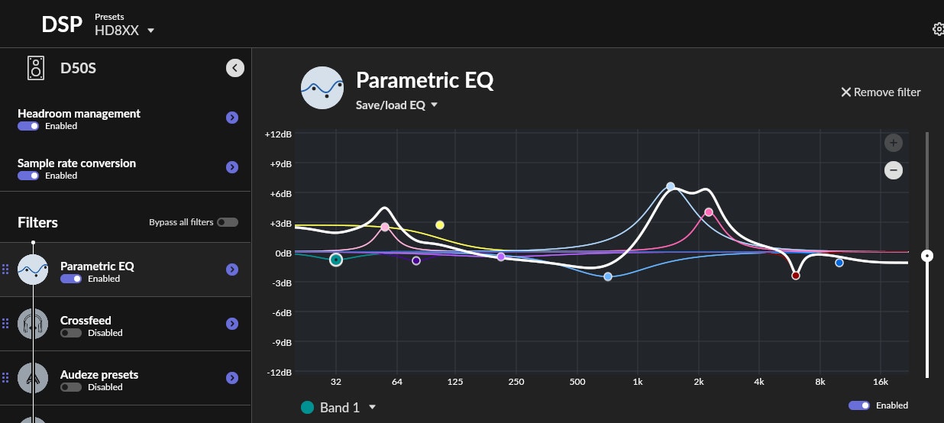
Task: Click the vertical gain slider handle
Action: [x=927, y=256]
